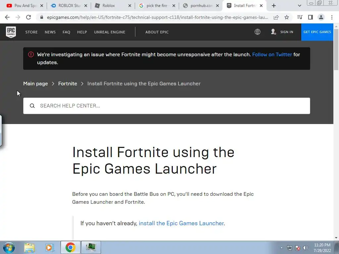Close the ROBLOX Studio tab
Image resolution: width=339 pixels, height=254 pixels.
click(86, 6)
